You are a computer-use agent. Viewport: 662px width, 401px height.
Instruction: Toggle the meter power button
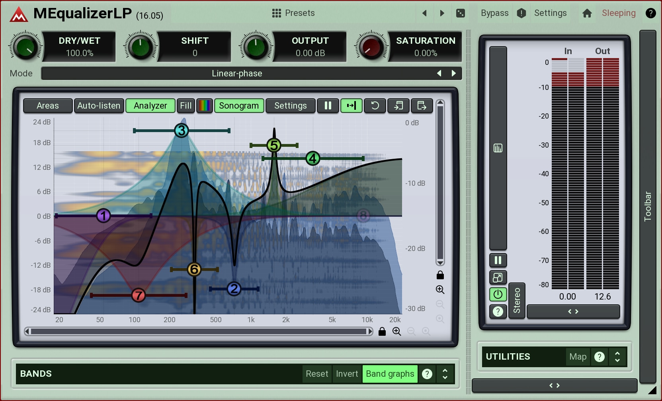click(498, 294)
